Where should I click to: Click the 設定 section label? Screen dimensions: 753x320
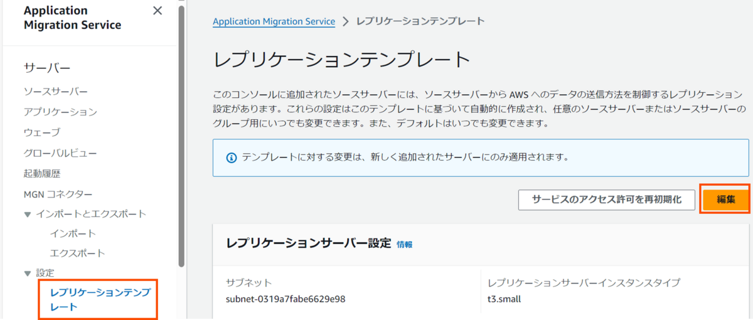pyautogui.click(x=45, y=273)
